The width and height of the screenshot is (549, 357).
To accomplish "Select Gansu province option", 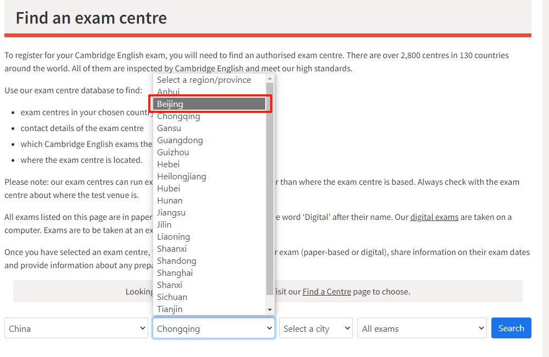I will [209, 128].
